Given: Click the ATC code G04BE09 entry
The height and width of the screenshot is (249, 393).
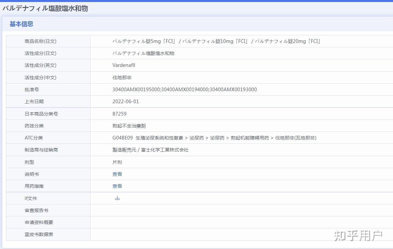Looking at the screenshot, I should coord(122,138).
